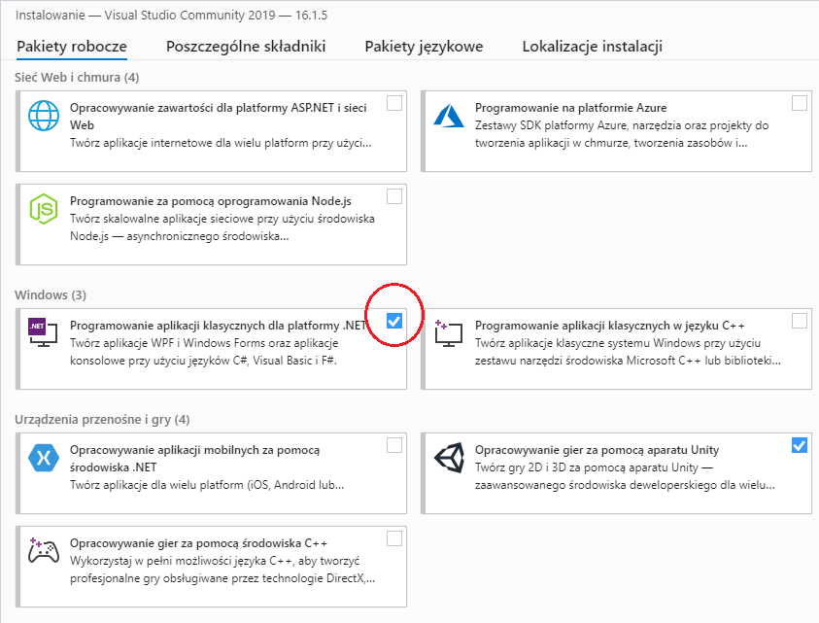Select the mobile .NET development workload card
Viewport: 819px width, 623px height.
(x=211, y=473)
